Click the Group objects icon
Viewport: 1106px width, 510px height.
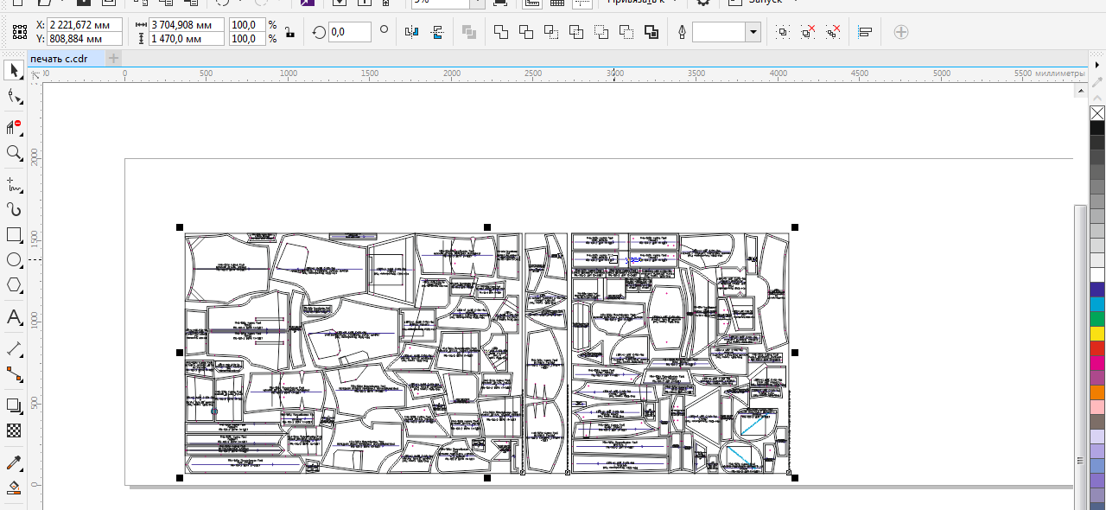click(x=783, y=33)
